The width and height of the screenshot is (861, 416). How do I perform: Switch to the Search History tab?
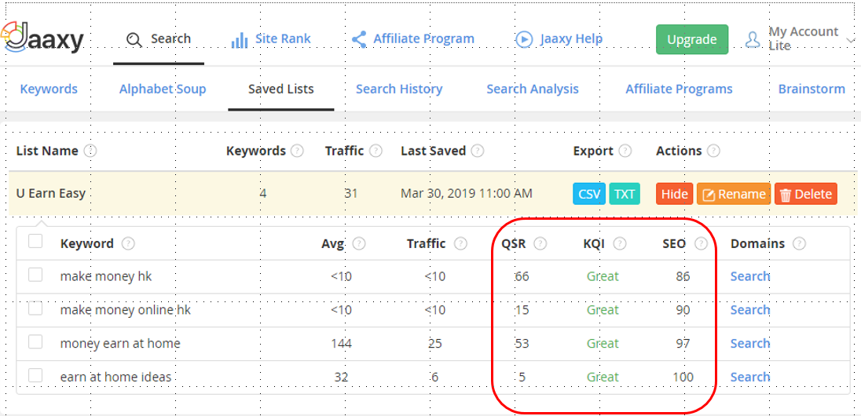[x=399, y=89]
